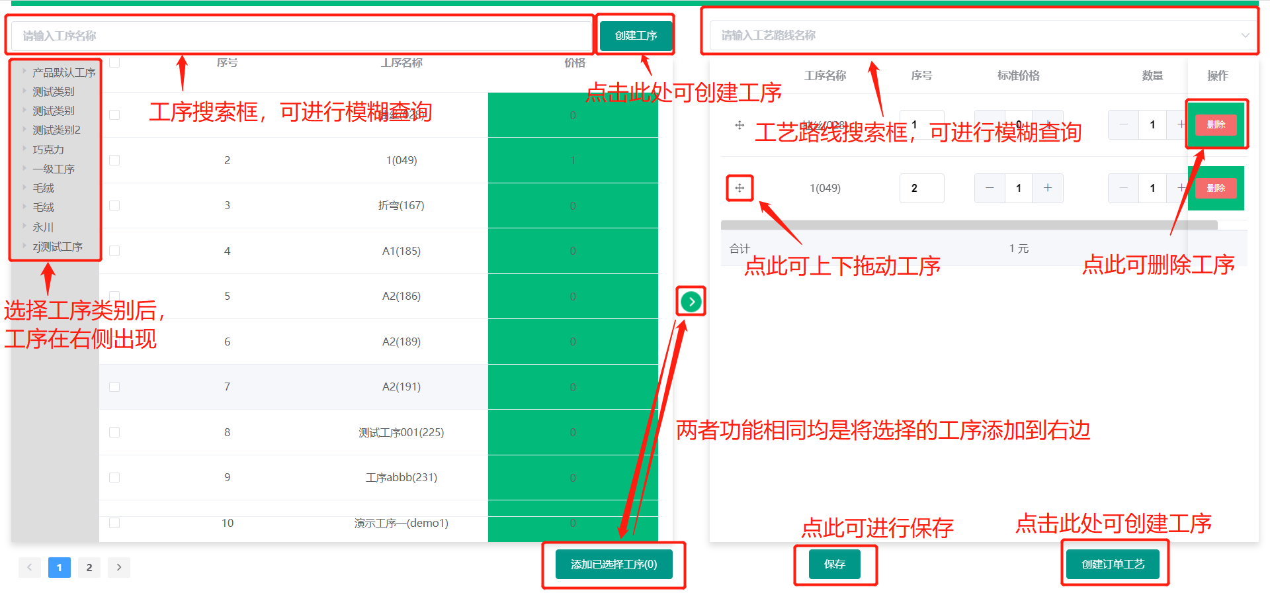Click the drag handle for the 1(049) route row

click(x=740, y=188)
